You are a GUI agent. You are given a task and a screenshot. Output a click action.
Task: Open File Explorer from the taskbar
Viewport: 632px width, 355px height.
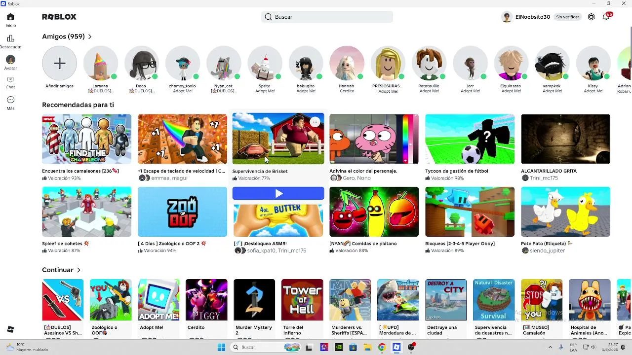click(367, 347)
